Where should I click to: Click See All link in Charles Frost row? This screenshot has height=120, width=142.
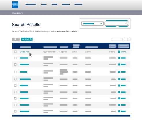coord(124,52)
